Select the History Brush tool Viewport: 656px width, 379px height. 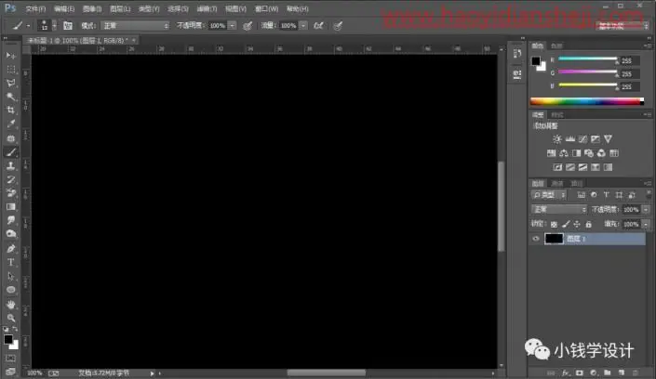11,179
